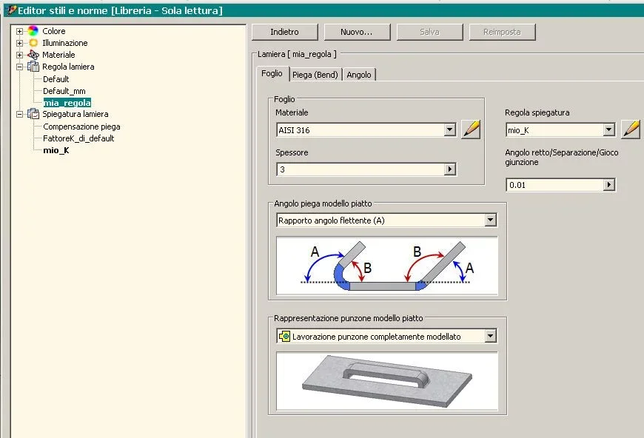Expand the Colore tree node
The width and height of the screenshot is (644, 438).
coord(19,31)
